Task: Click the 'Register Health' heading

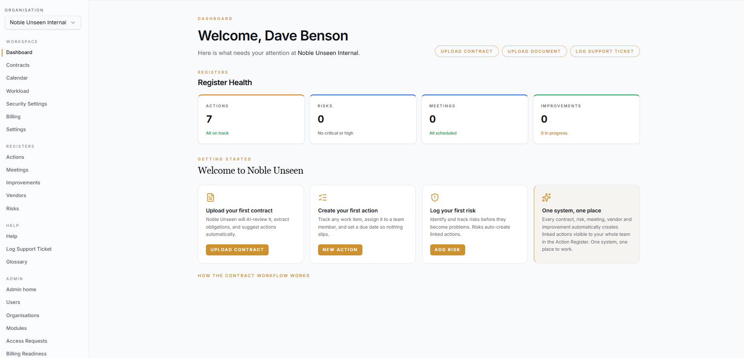Action: (x=225, y=83)
